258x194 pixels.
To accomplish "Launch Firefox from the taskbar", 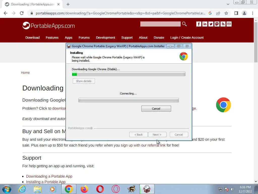I will (x=84, y=189).
